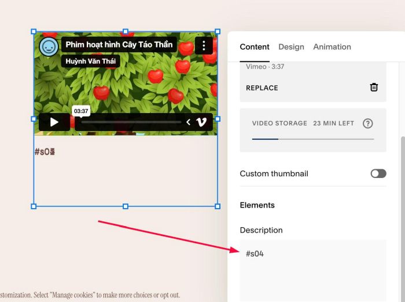Click the video storage usage bar

313,139
